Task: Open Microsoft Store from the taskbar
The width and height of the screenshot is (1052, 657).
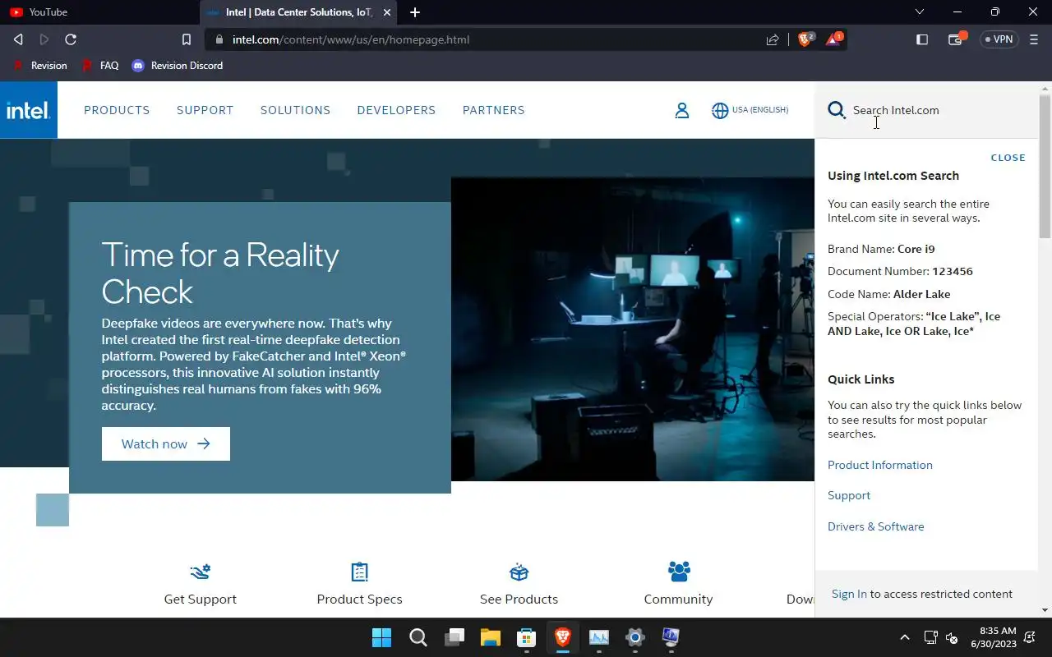Action: [x=526, y=637]
